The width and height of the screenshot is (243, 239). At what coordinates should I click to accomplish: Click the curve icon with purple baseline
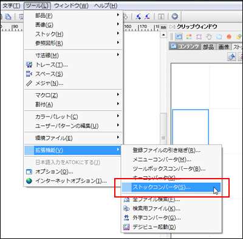point(148,16)
